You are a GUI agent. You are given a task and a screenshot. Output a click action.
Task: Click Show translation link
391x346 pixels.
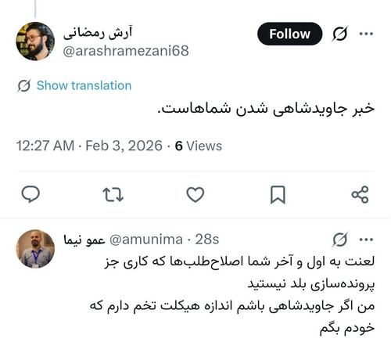tap(84, 85)
